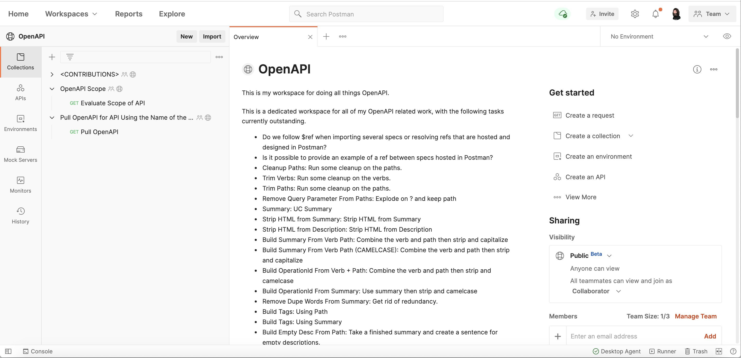Screen dimensions: 741x358
Task: Open the History sidebar panel
Action: (x=20, y=216)
